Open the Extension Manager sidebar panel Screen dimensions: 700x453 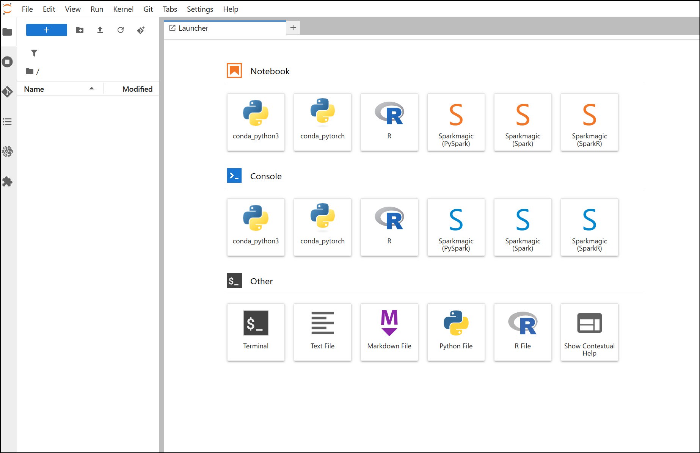tap(8, 182)
